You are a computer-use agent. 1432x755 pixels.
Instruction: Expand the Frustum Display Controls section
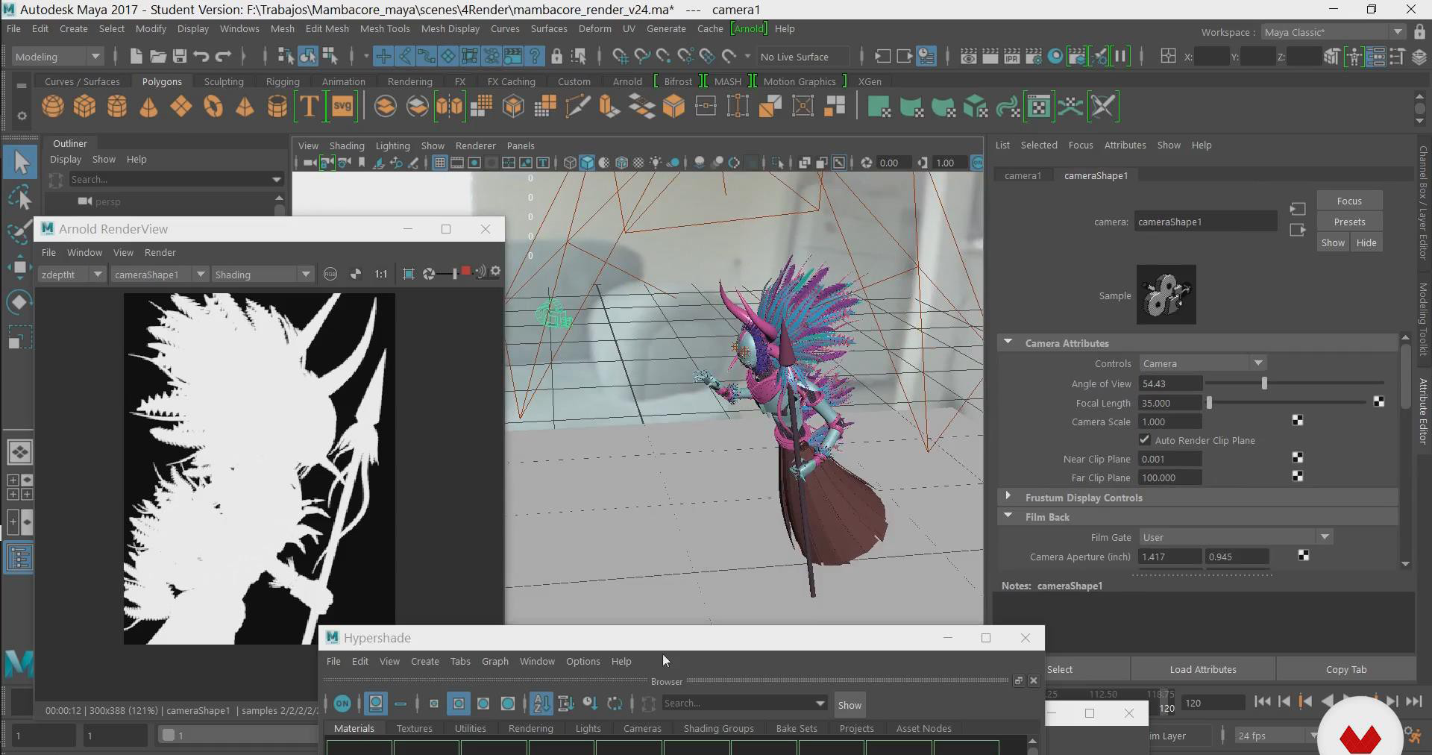[x=1008, y=497]
